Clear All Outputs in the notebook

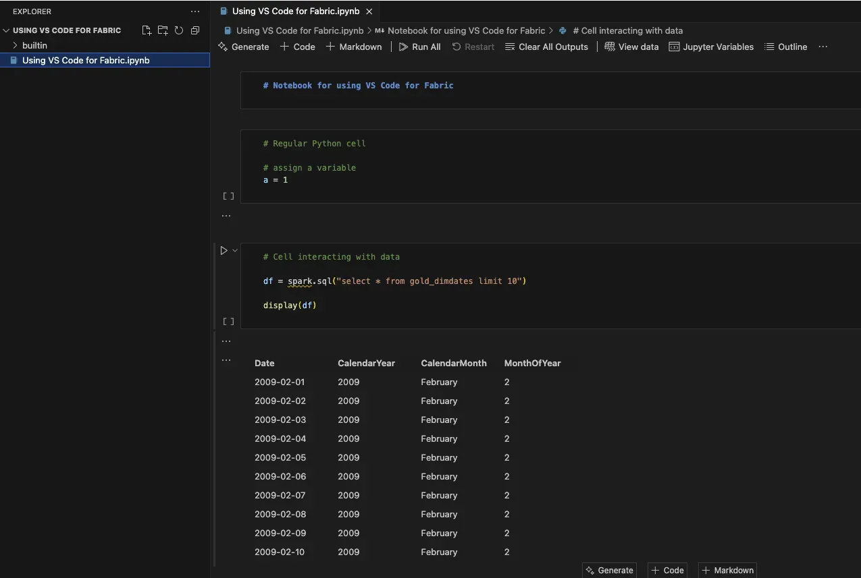pyautogui.click(x=546, y=47)
